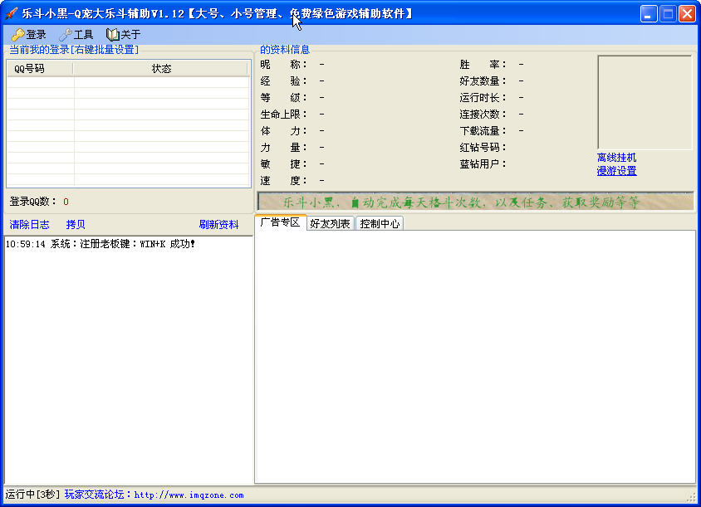Viewport: 701px width, 507px height.
Task: Click the wrench icon beside 工具
Action: point(66,34)
